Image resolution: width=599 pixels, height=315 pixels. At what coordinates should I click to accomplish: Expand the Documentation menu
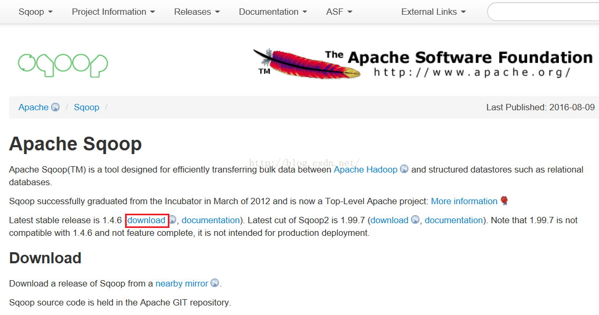pyautogui.click(x=273, y=12)
